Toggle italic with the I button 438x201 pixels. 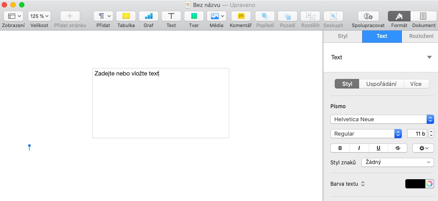[359, 148]
